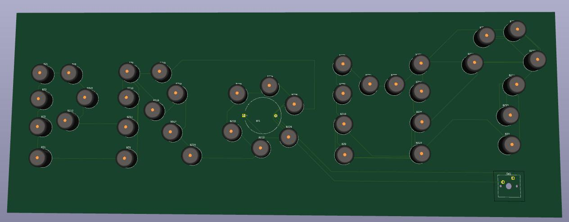Select the BZ3 buzzer
Screen dimensions: 569x222
pyautogui.click(x=38, y=127)
